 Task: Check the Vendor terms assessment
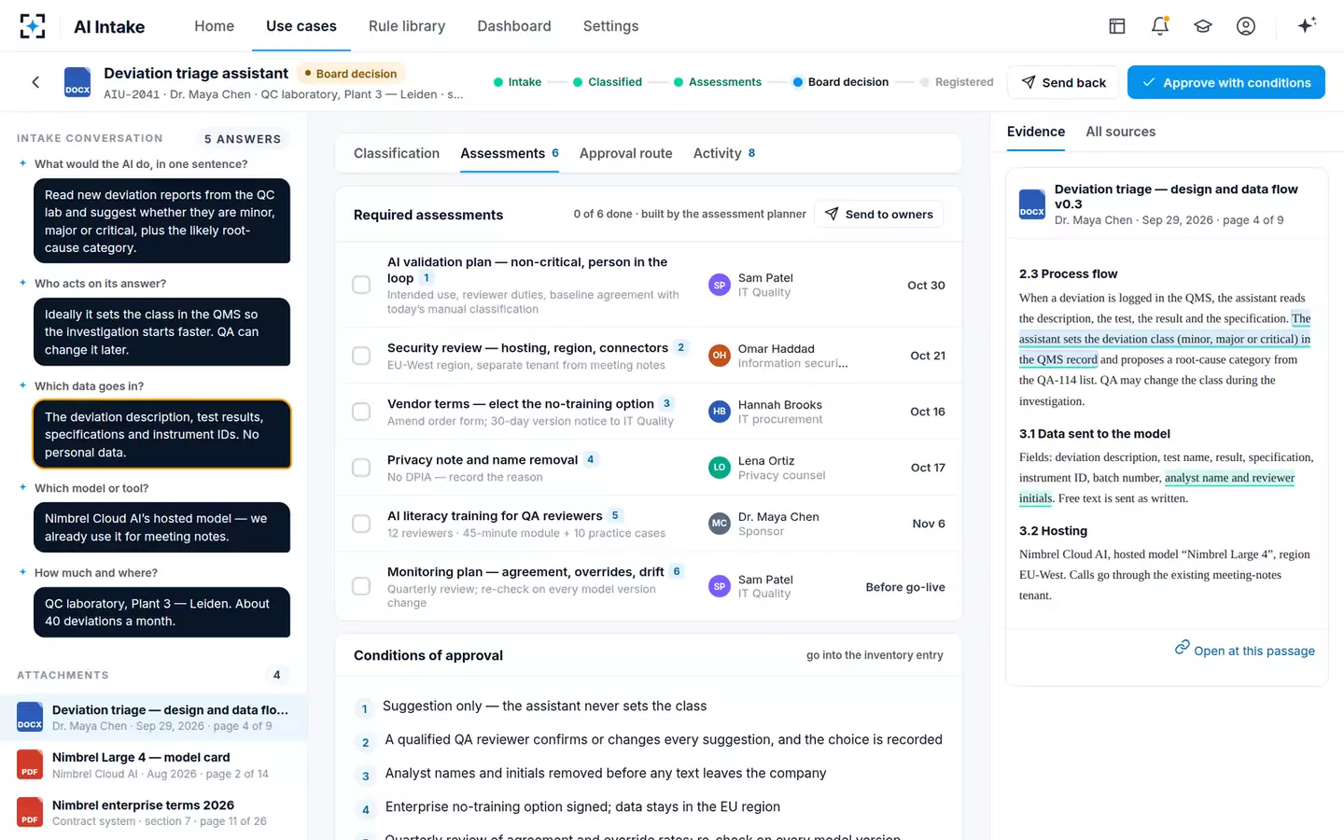[x=361, y=412]
